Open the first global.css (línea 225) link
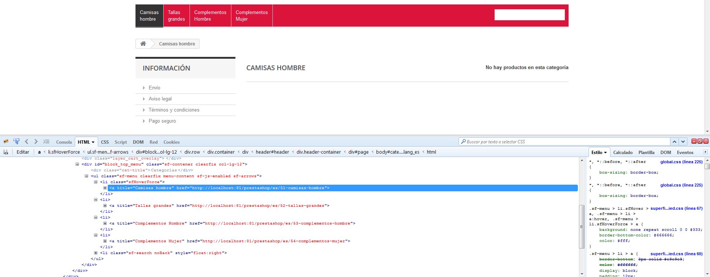 [681, 162]
